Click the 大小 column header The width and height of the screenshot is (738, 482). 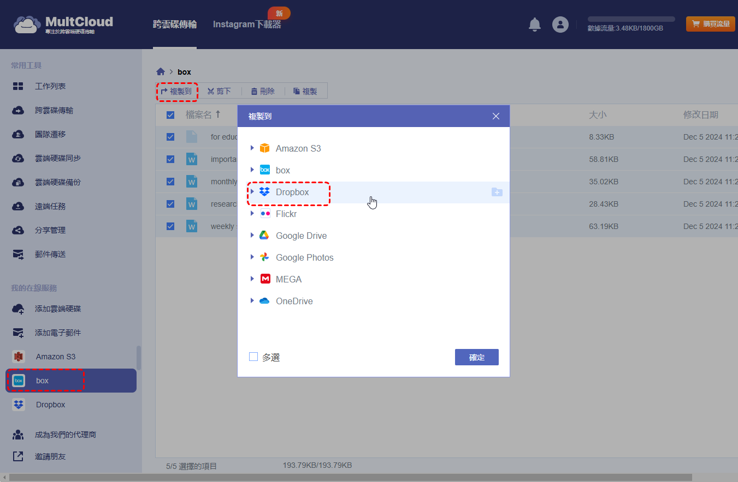click(598, 115)
